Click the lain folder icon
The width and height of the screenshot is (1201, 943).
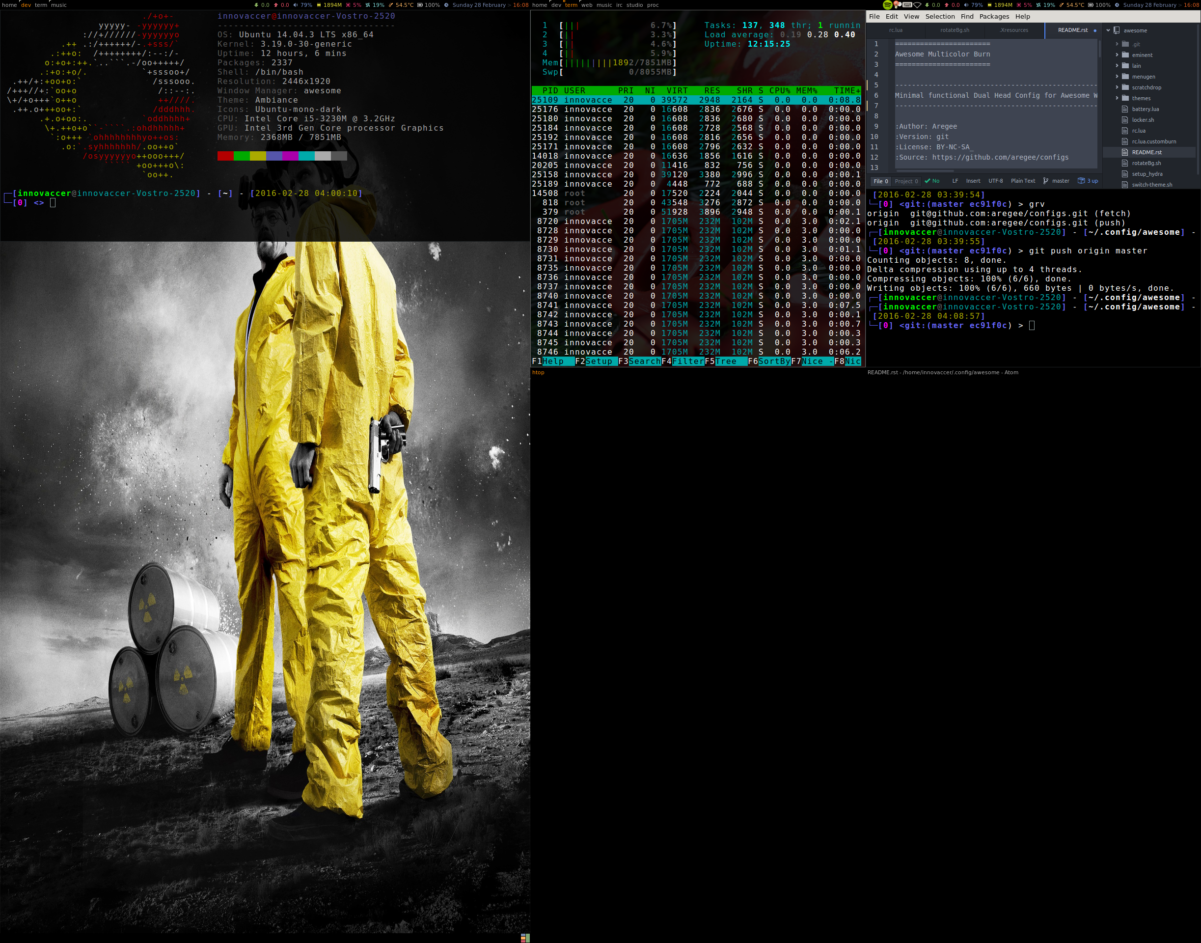tap(1125, 66)
